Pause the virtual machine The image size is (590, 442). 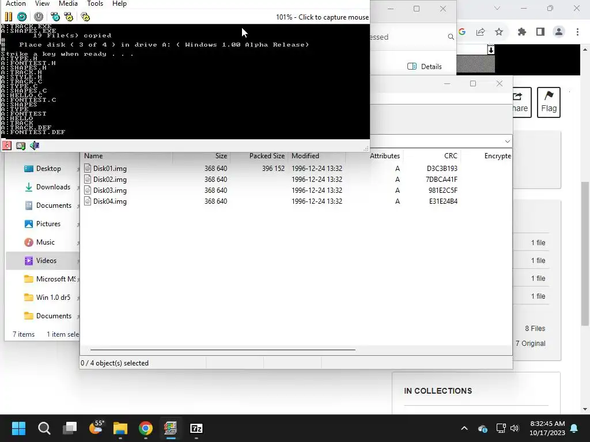click(x=8, y=17)
